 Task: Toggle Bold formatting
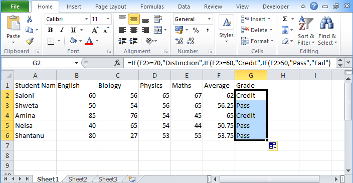click(51, 30)
